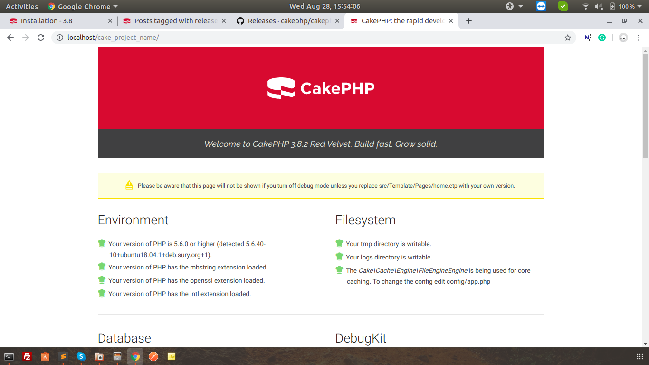This screenshot has width=649, height=365.
Task: Click Activities in the top bar
Action: pyautogui.click(x=21, y=7)
